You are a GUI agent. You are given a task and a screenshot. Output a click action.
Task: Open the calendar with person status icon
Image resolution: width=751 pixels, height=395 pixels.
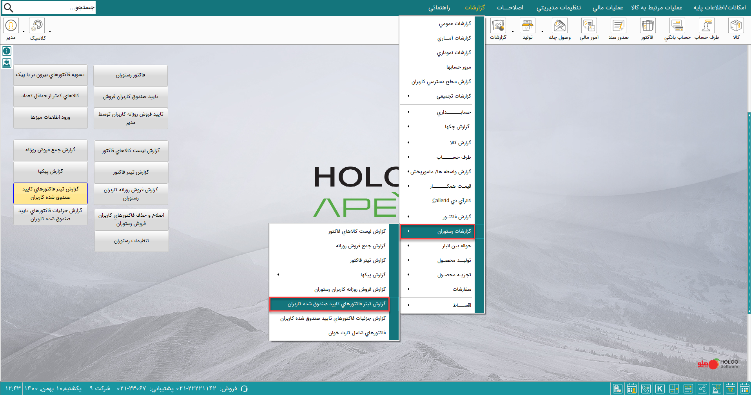point(632,389)
